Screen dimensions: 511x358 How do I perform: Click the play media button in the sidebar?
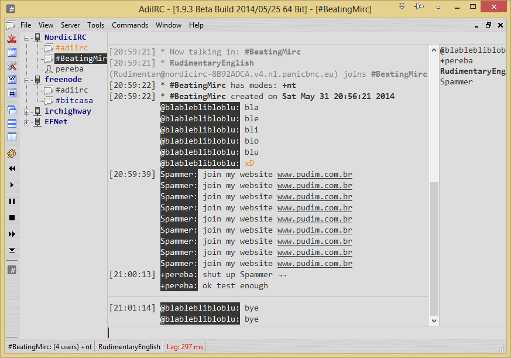12,185
